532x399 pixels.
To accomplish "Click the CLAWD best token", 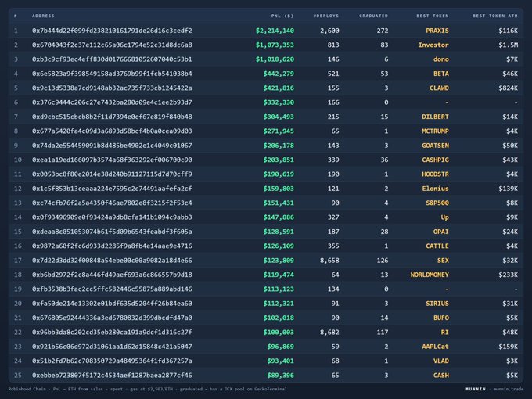I will 439,88.
